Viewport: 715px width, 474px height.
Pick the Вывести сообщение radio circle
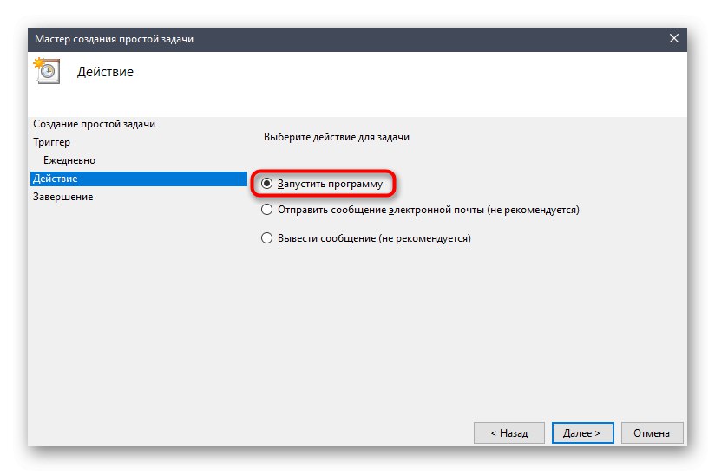pos(267,238)
